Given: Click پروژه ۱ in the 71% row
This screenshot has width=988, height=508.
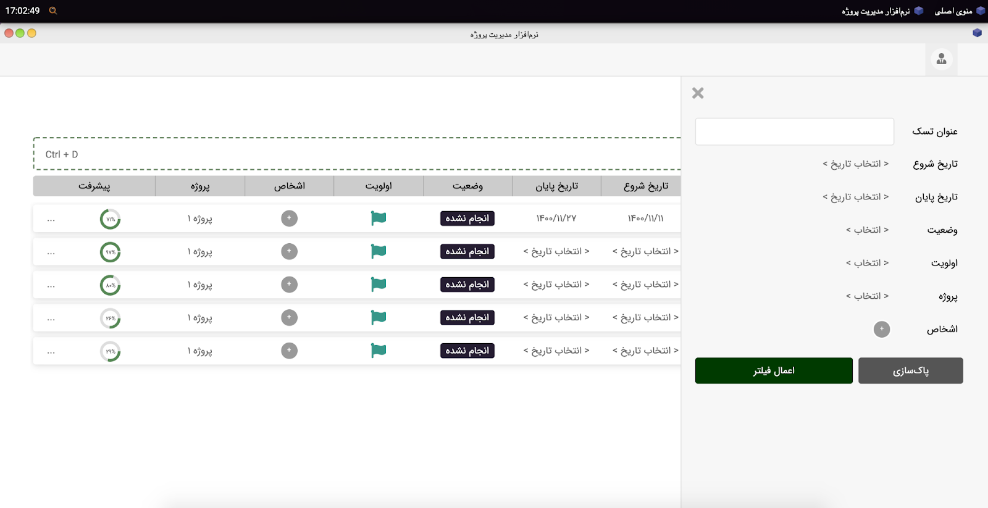Looking at the screenshot, I should pos(200,219).
